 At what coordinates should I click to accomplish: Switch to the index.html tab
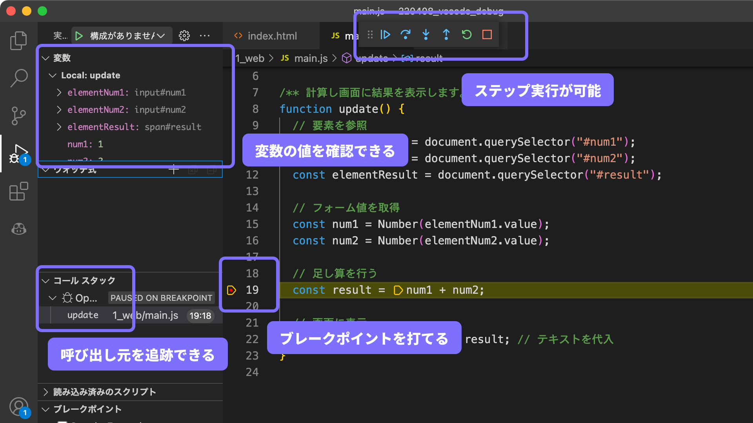[x=272, y=36]
